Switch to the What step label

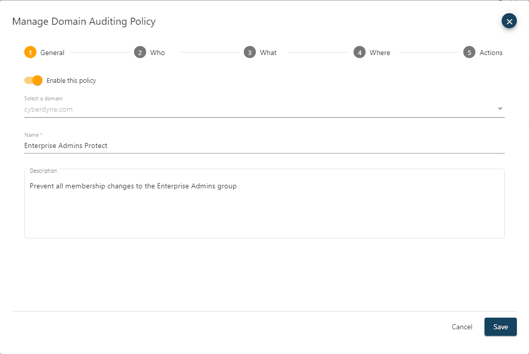[x=268, y=53]
